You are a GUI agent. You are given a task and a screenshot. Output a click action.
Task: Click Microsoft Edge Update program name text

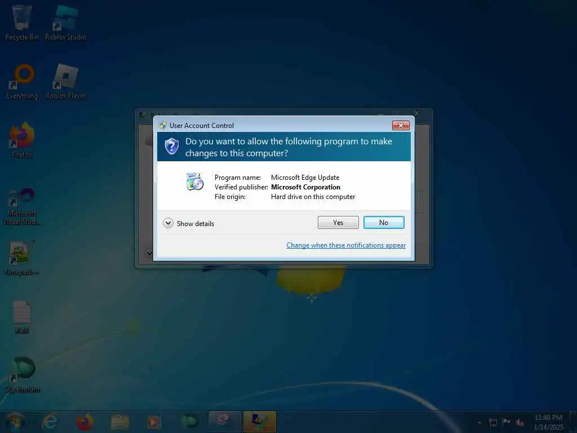[305, 178]
